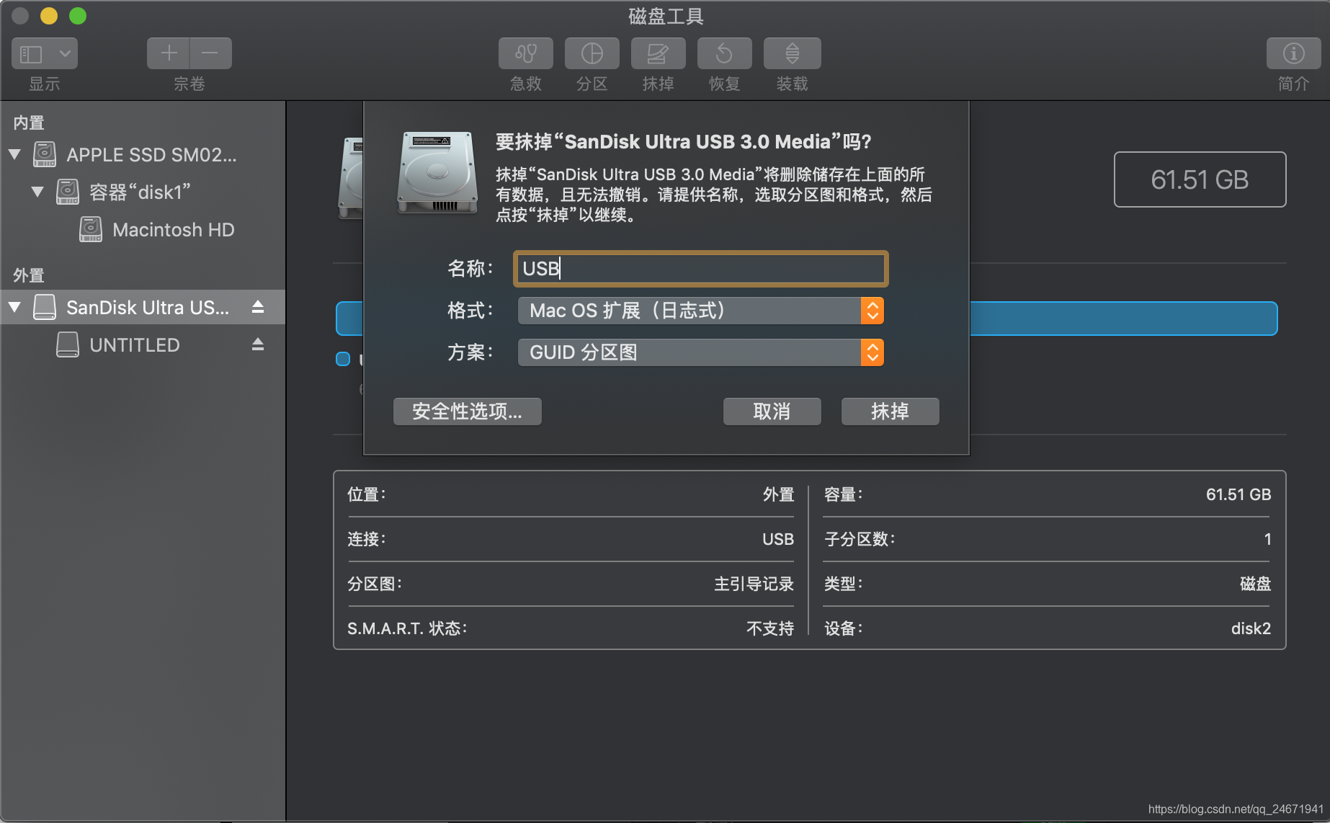The image size is (1330, 823).
Task: Click the disk2 device value
Action: coord(1251,628)
